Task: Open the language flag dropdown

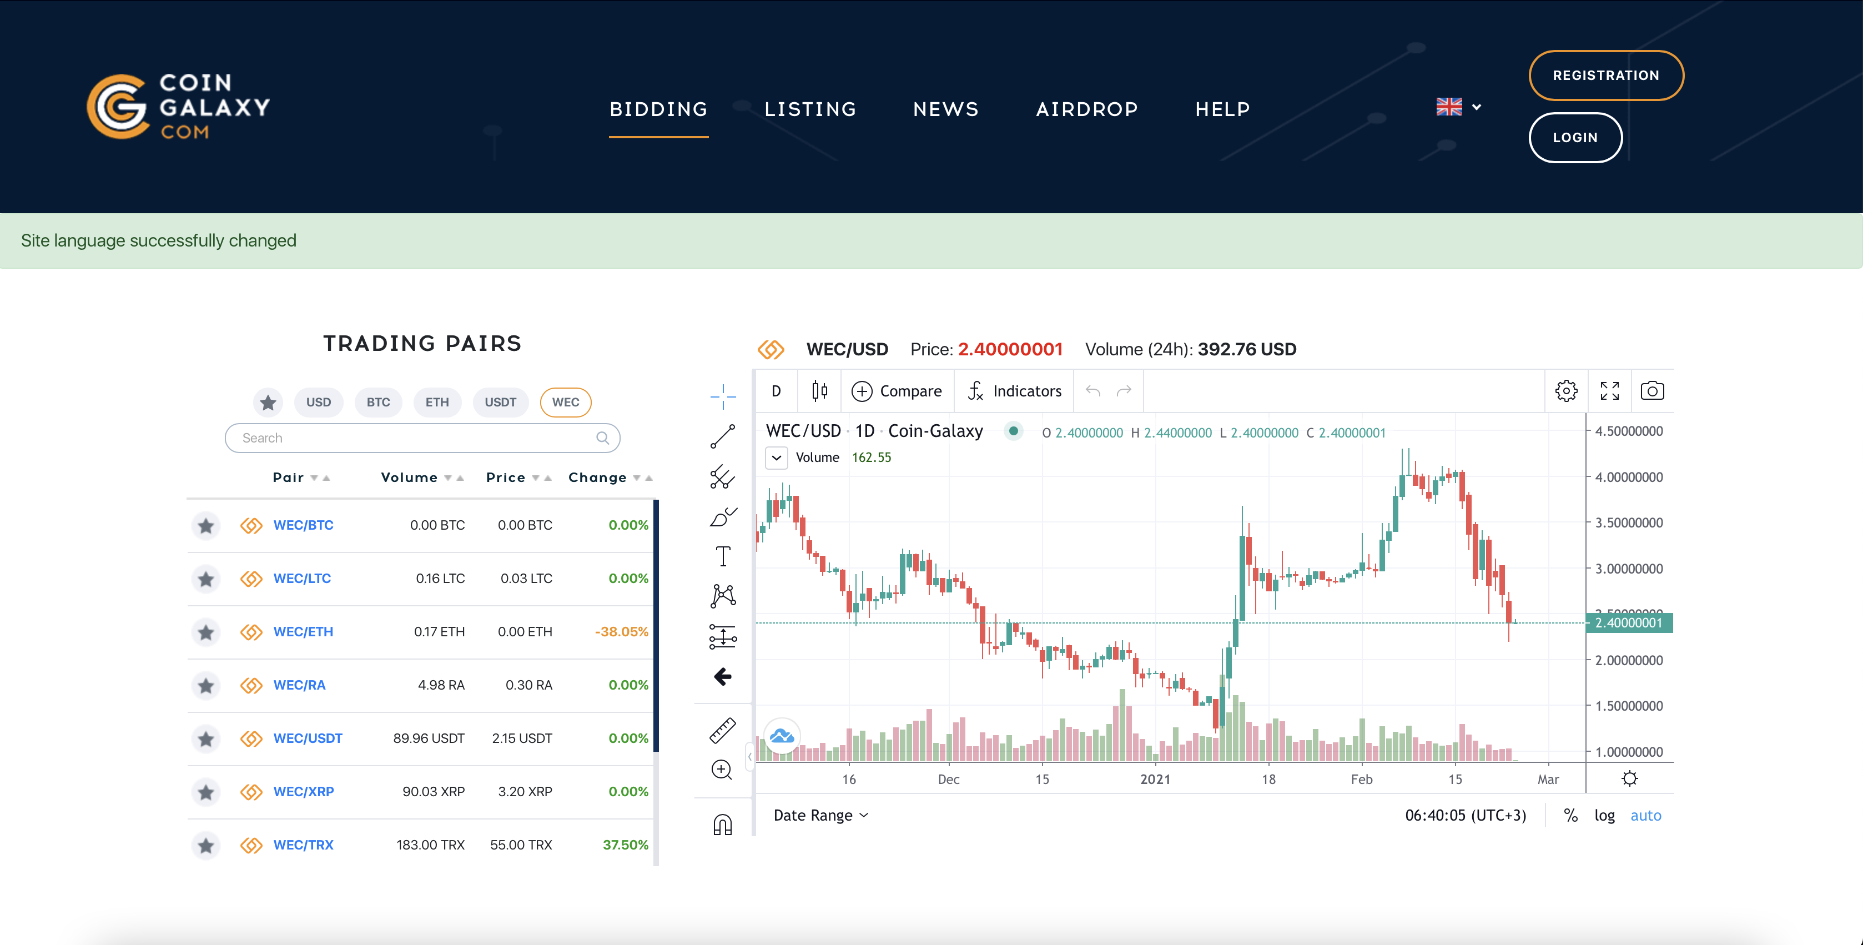Action: pos(1459,107)
